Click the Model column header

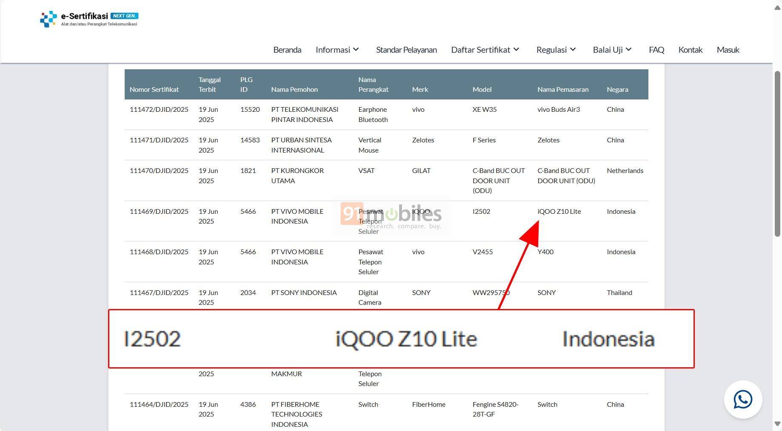(x=482, y=89)
